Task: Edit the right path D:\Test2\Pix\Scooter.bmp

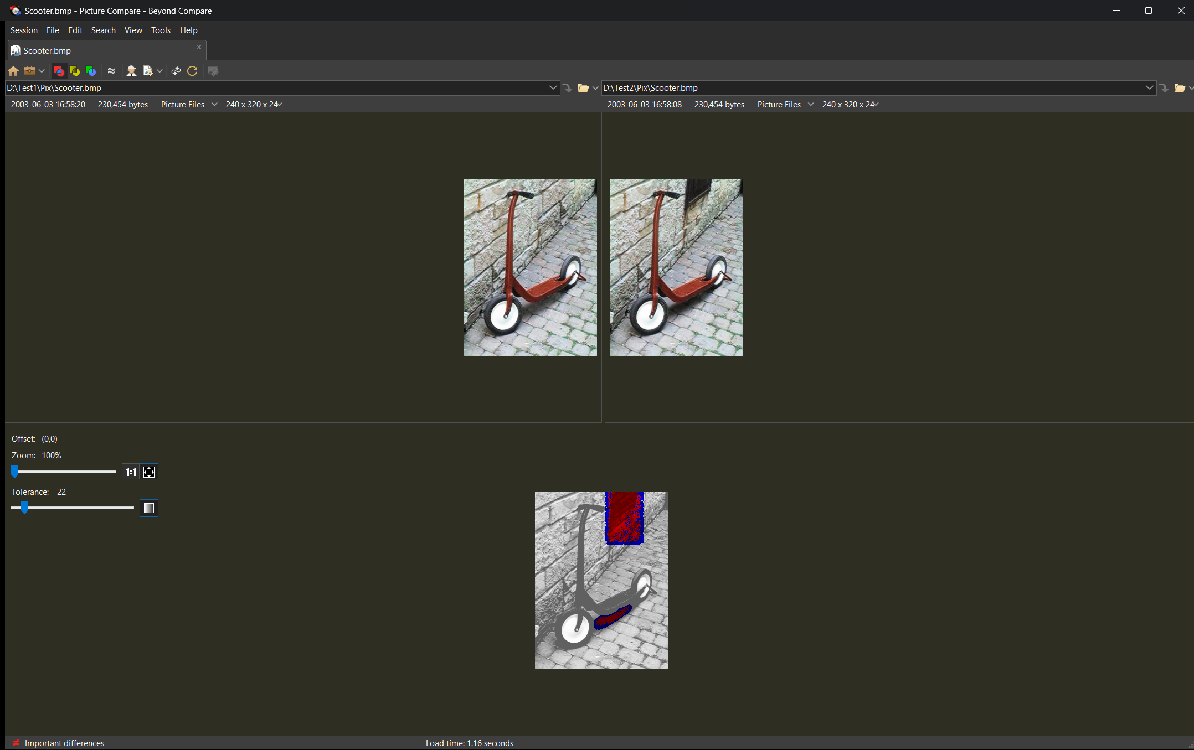Action: tap(872, 88)
